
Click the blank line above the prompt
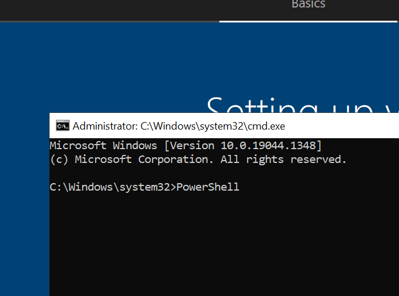[173, 173]
